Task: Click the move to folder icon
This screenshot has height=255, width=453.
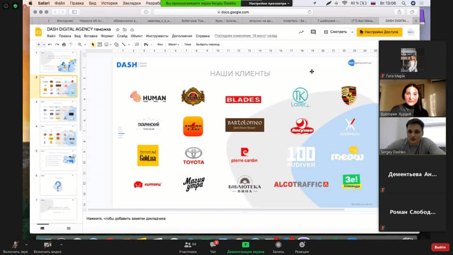Action: coord(125,29)
